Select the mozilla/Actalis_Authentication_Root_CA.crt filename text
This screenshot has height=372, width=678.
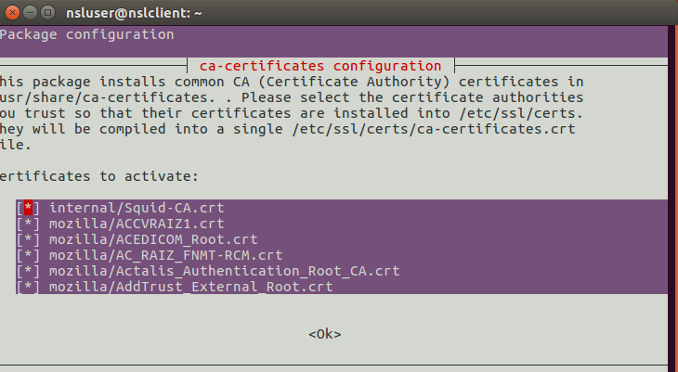pos(225,271)
